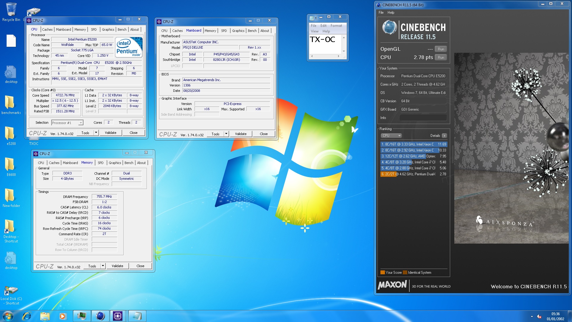Open Windows Explorer from the taskbar

(x=45, y=316)
